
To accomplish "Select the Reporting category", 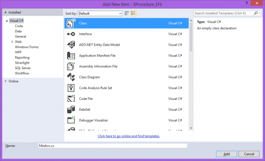I will (22, 58).
